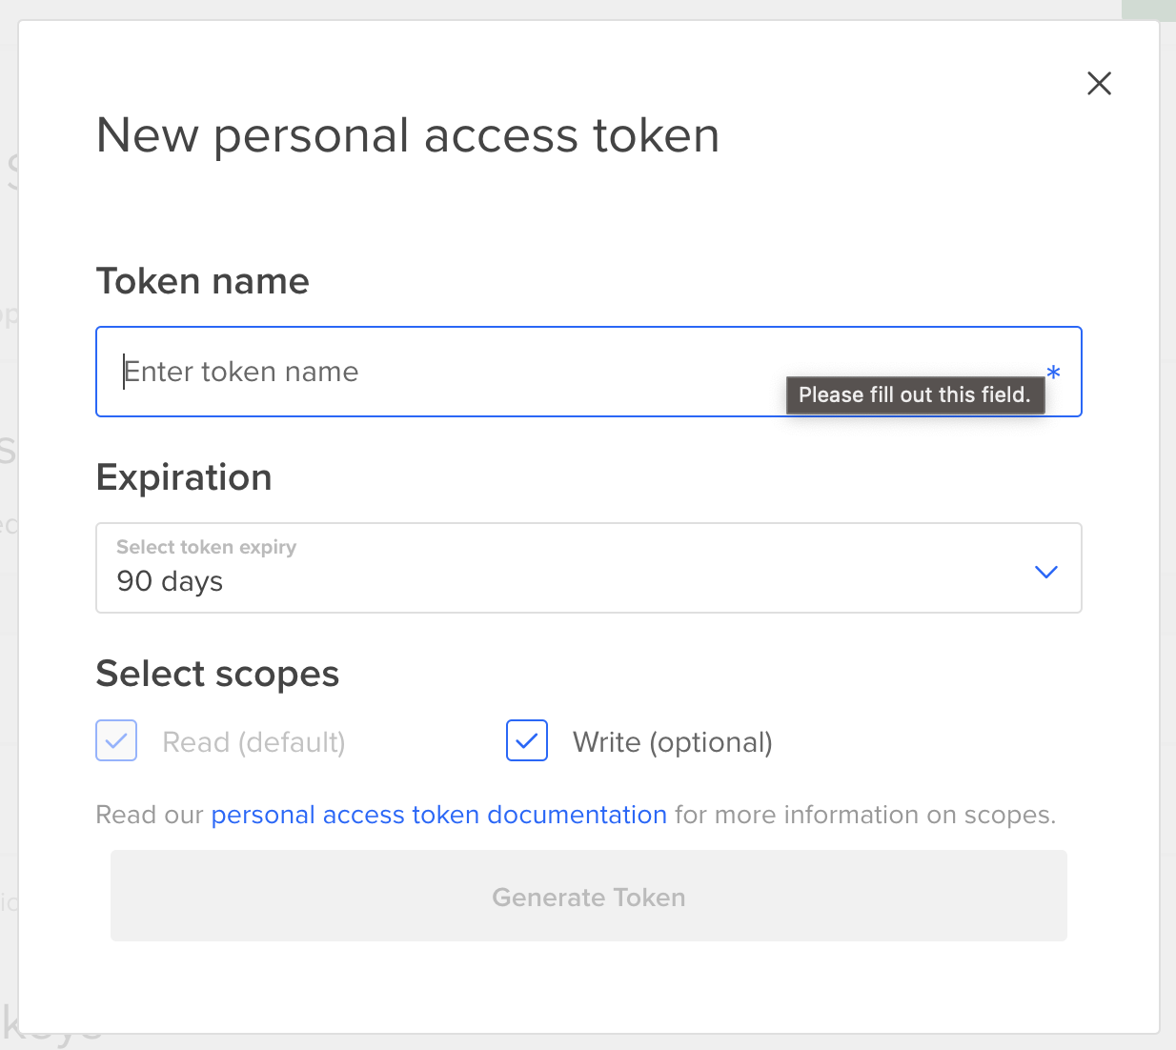Image resolution: width=1176 pixels, height=1050 pixels.
Task: Dismiss the 'Please fill out this field' tooltip
Action: (x=915, y=394)
